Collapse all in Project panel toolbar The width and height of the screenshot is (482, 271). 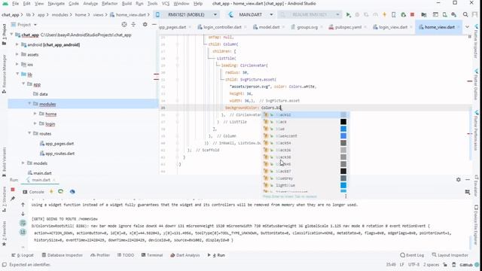pos(133,25)
